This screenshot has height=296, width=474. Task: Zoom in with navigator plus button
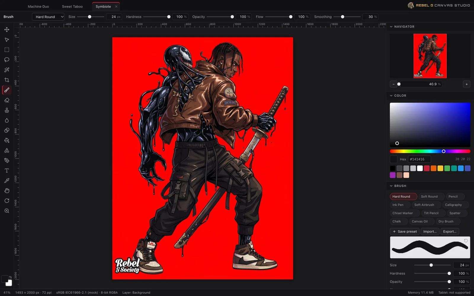[x=467, y=84]
